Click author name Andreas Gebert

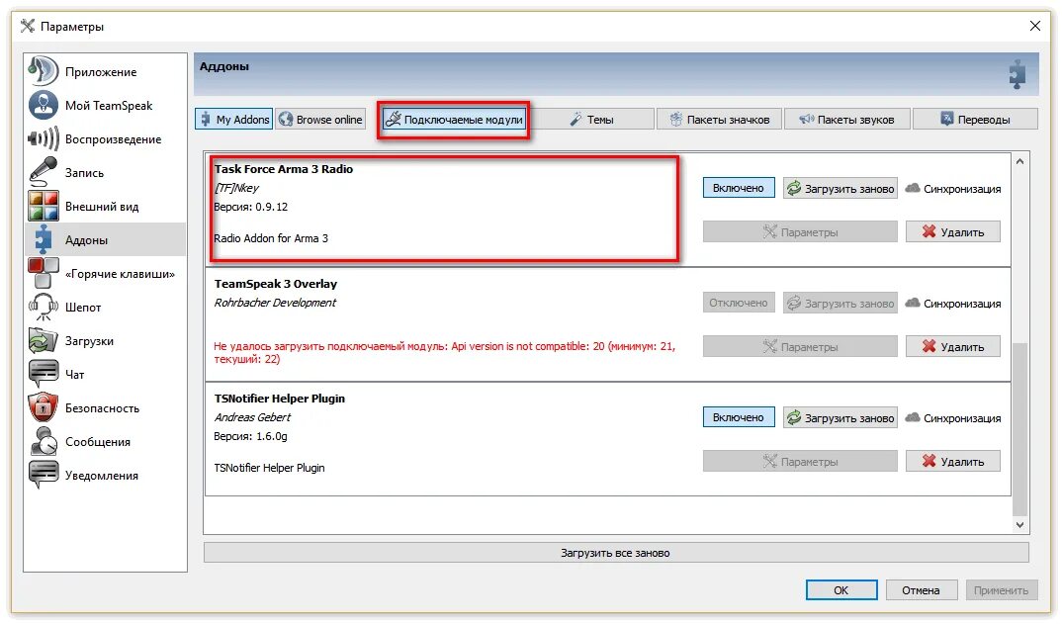[252, 416]
